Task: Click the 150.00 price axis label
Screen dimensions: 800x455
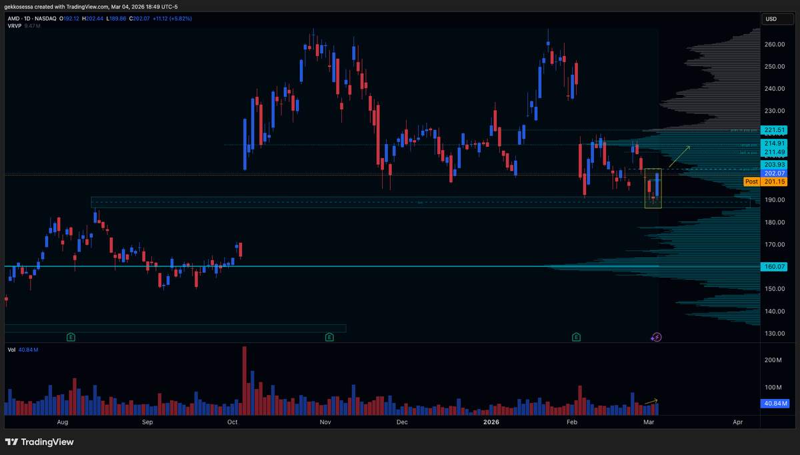Action: tap(774, 289)
